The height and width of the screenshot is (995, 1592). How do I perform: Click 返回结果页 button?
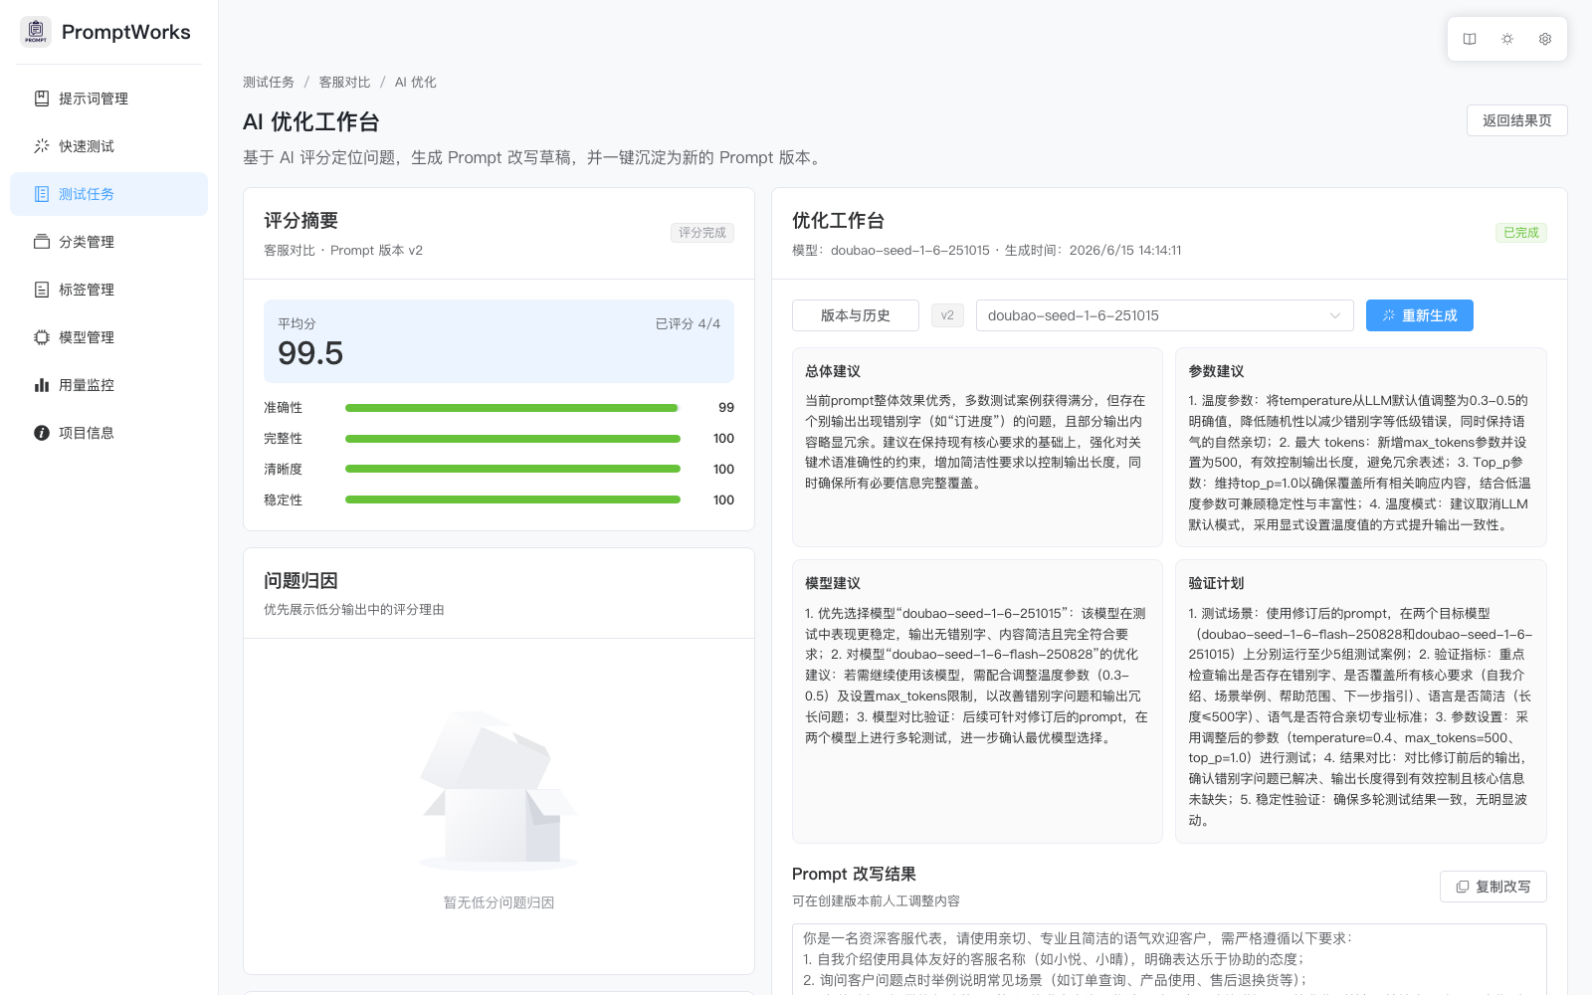tap(1516, 120)
